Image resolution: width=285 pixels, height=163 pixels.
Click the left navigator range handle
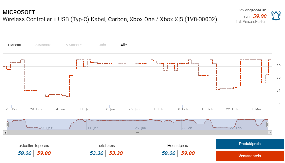7,124
